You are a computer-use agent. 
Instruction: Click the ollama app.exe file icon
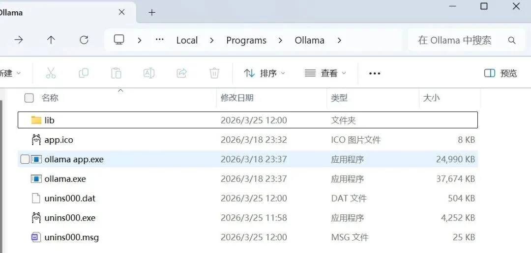(x=36, y=159)
